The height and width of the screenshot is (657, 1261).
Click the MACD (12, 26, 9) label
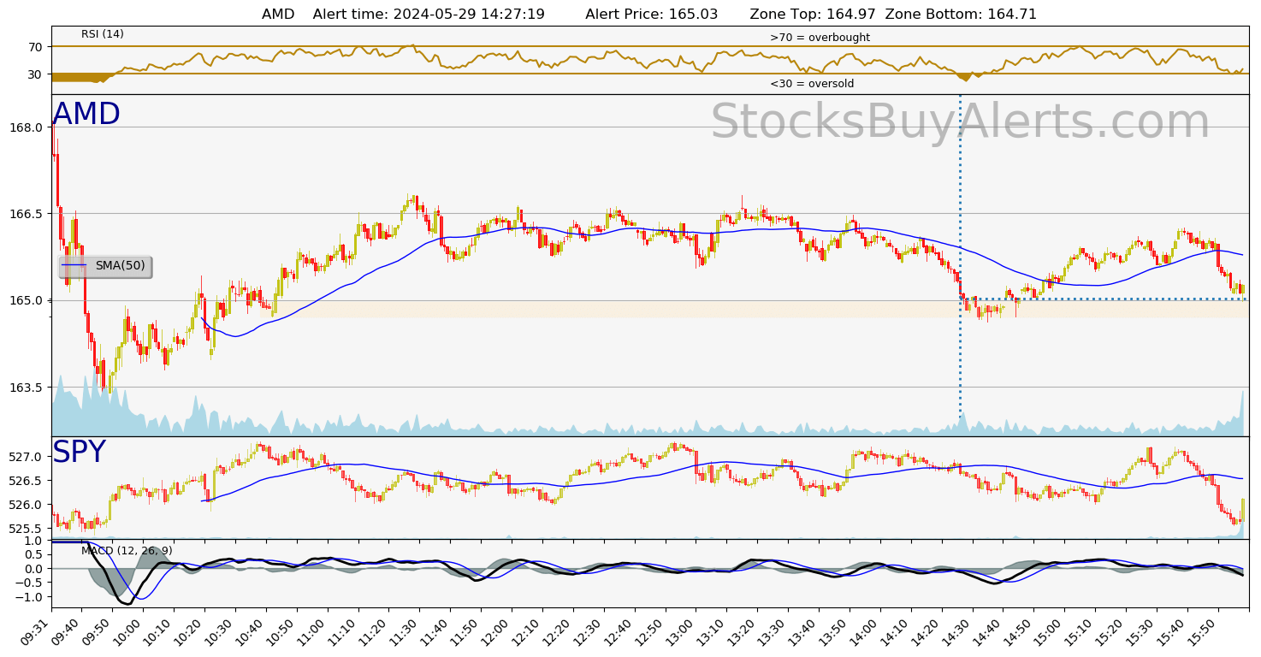pyautogui.click(x=127, y=550)
